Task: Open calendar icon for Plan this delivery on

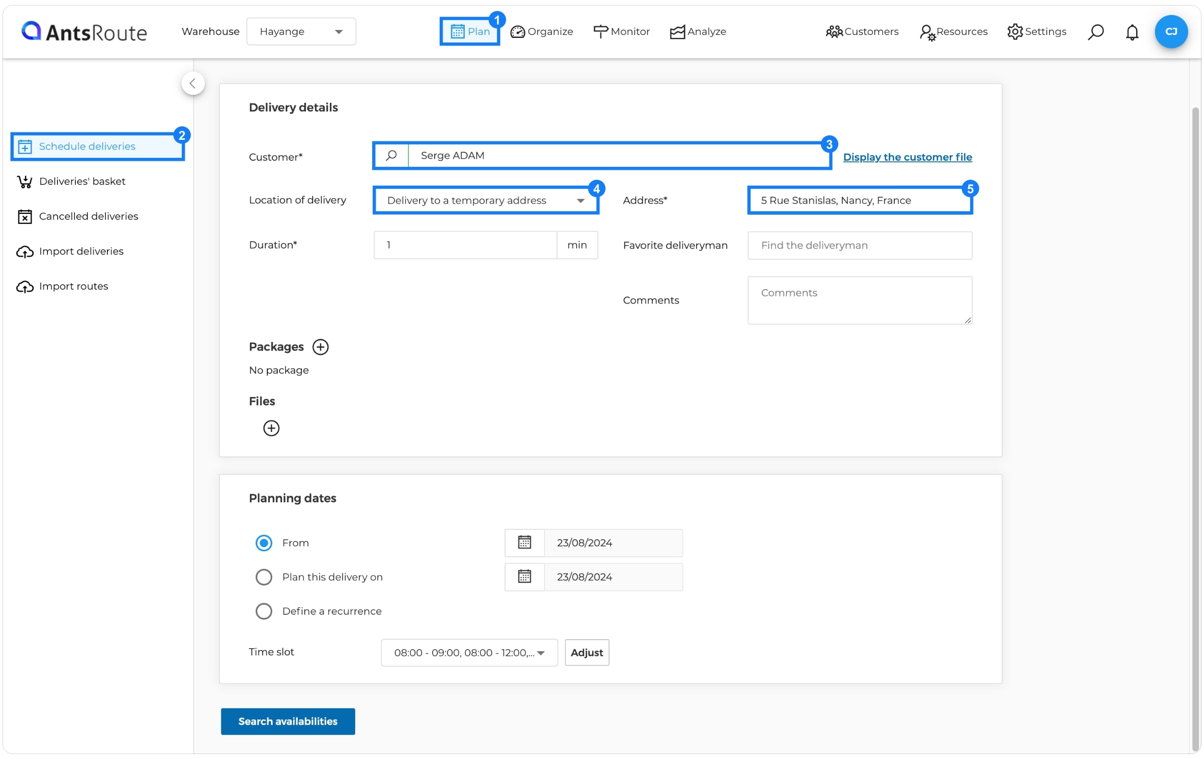Action: pyautogui.click(x=524, y=577)
